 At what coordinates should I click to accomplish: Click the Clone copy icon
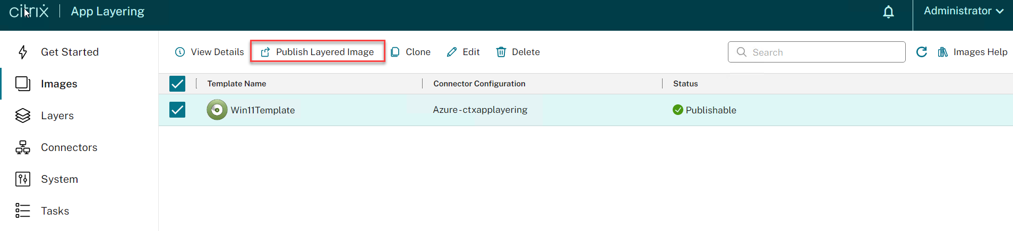coord(395,52)
